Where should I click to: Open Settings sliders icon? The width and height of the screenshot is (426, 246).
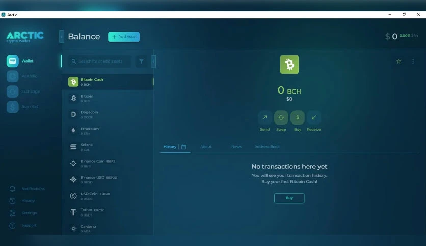(x=13, y=213)
